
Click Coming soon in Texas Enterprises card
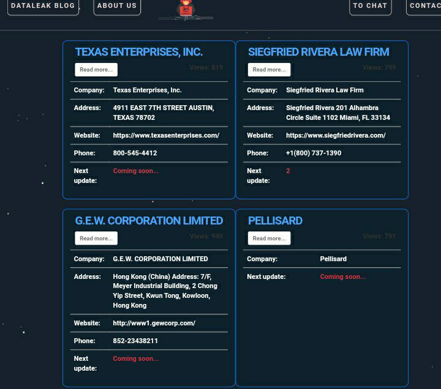point(136,171)
